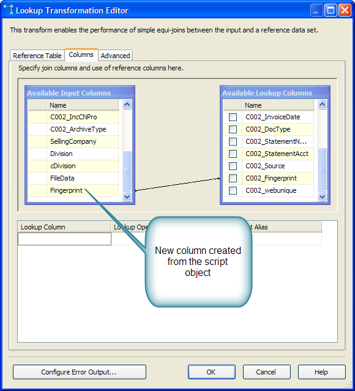Select the FileData input column
Viewport: 355px width, 391px height.
[73, 178]
